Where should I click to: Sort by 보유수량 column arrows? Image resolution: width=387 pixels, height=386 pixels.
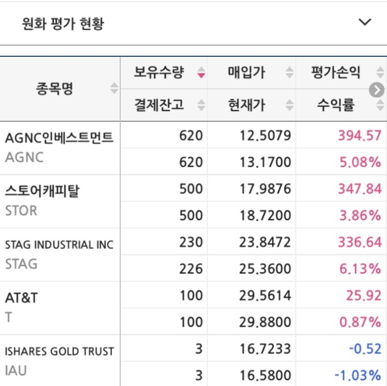click(201, 72)
